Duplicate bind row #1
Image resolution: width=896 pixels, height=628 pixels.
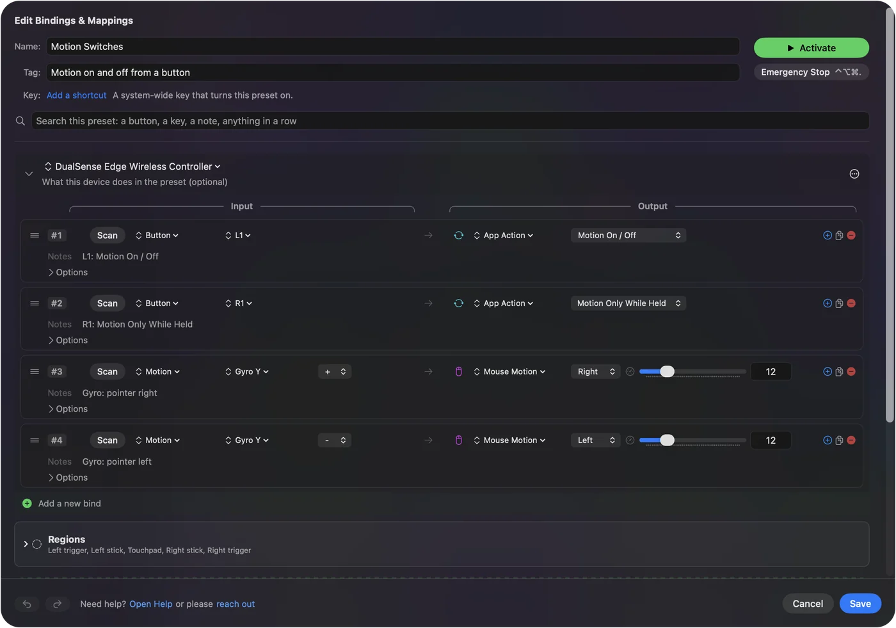click(x=839, y=236)
